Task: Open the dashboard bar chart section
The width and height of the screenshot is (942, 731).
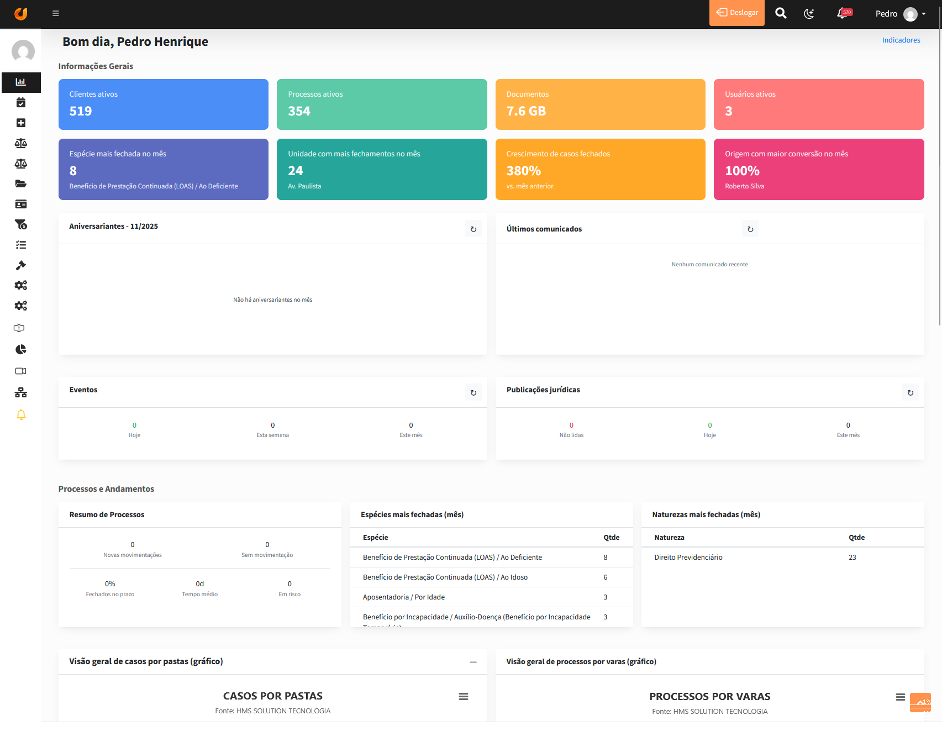Action: [x=21, y=82]
